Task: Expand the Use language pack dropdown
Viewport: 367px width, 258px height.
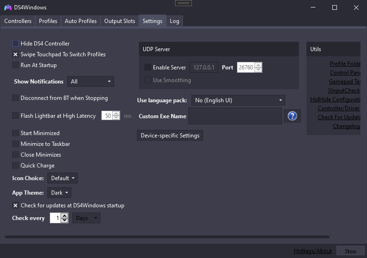Action: coord(238,100)
